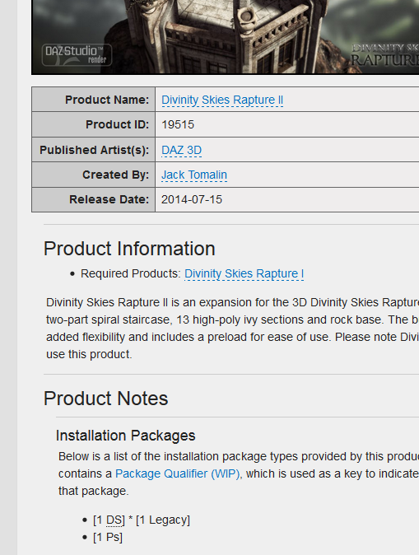Click the product description paragraph
419x555 pixels.
pos(232,328)
